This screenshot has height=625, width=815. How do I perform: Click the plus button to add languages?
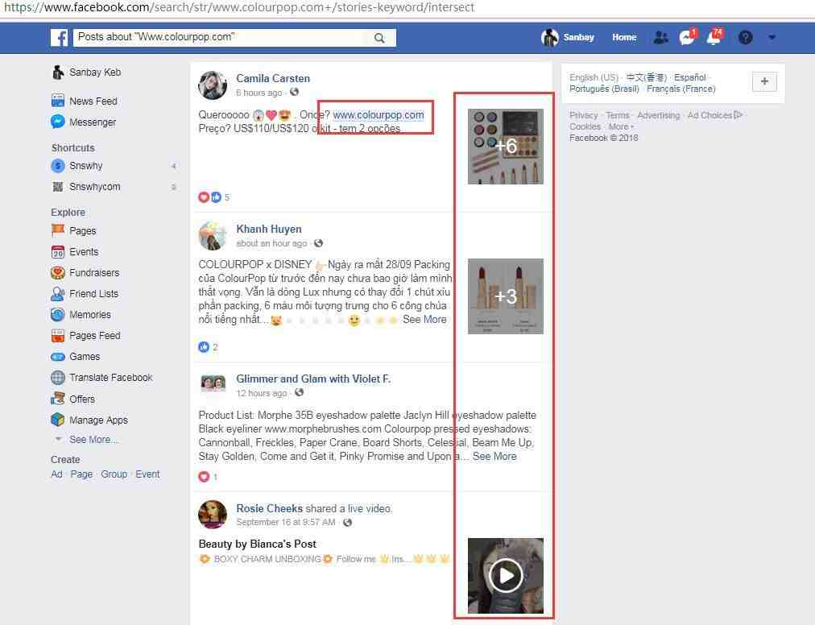(x=764, y=81)
